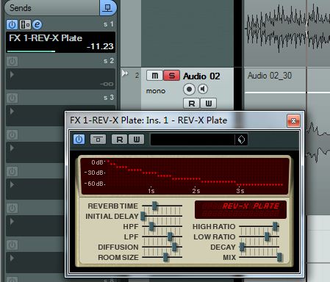330x282 pixels.
Task: Expand send slot s2 destination arrow
Action: point(12,74)
